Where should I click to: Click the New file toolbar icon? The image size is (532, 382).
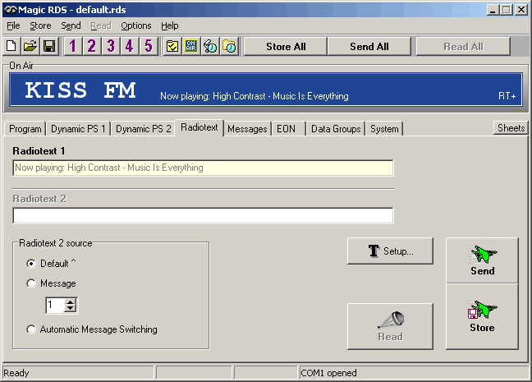pyautogui.click(x=11, y=46)
